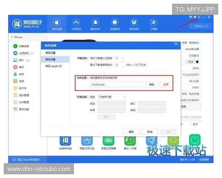Open the feedback chat icon in title bar

tap(191, 17)
